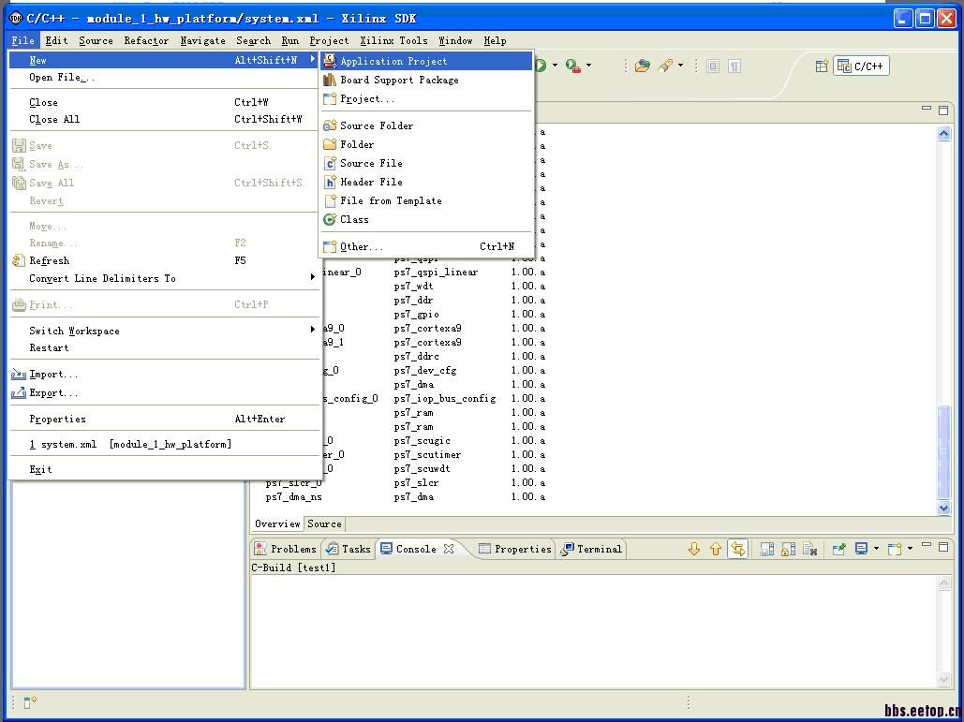The width and height of the screenshot is (964, 722).
Task: Open the External Tools run icon
Action: click(572, 66)
